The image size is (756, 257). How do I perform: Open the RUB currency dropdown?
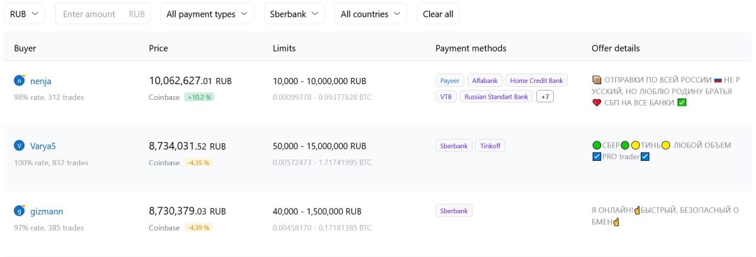[25, 14]
